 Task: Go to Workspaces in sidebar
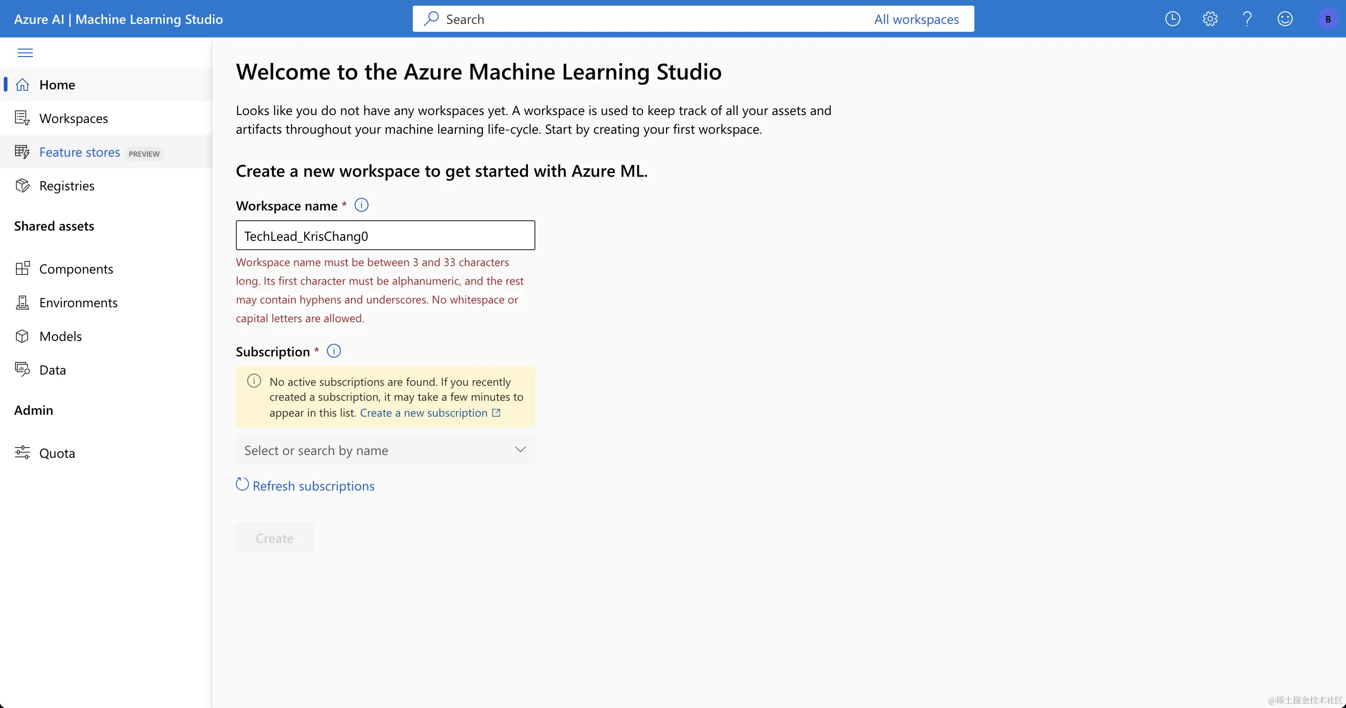click(x=73, y=118)
